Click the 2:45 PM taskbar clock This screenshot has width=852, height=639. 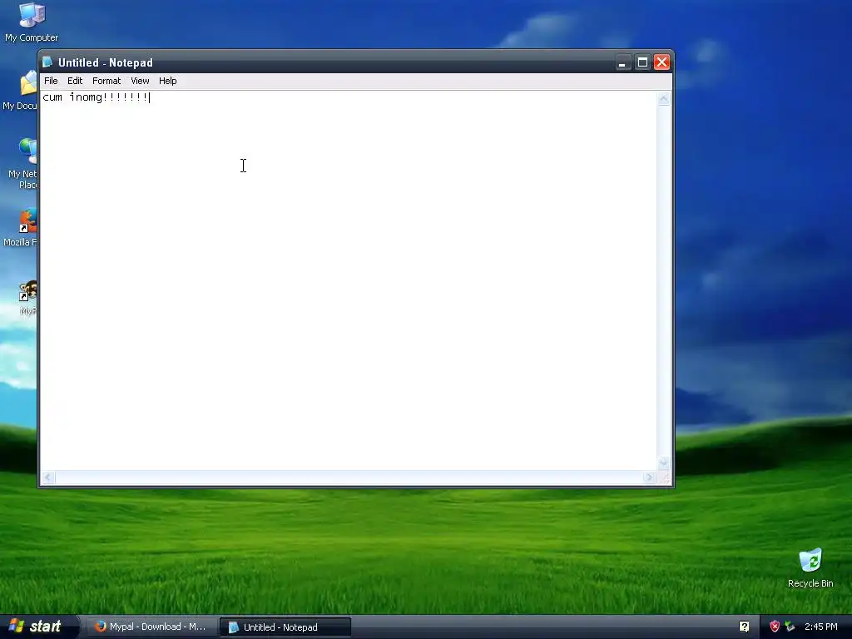(821, 627)
